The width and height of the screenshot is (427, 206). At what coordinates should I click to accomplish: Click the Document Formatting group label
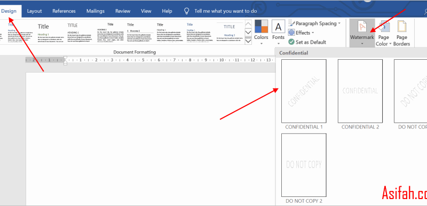[x=135, y=52]
